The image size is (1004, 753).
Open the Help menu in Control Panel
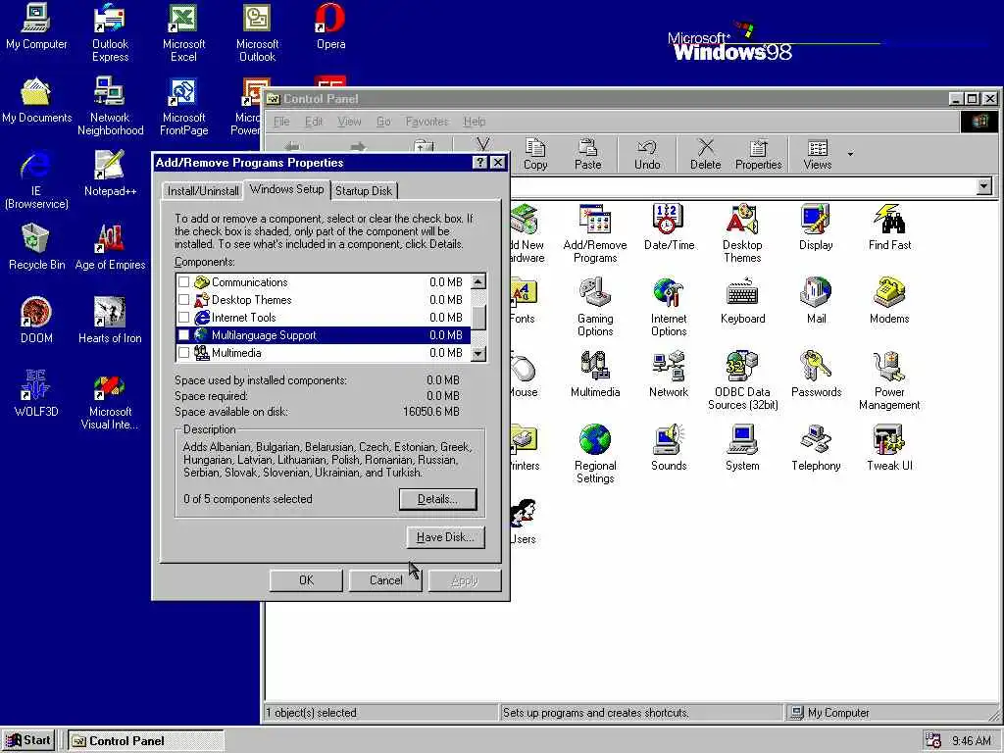[474, 122]
